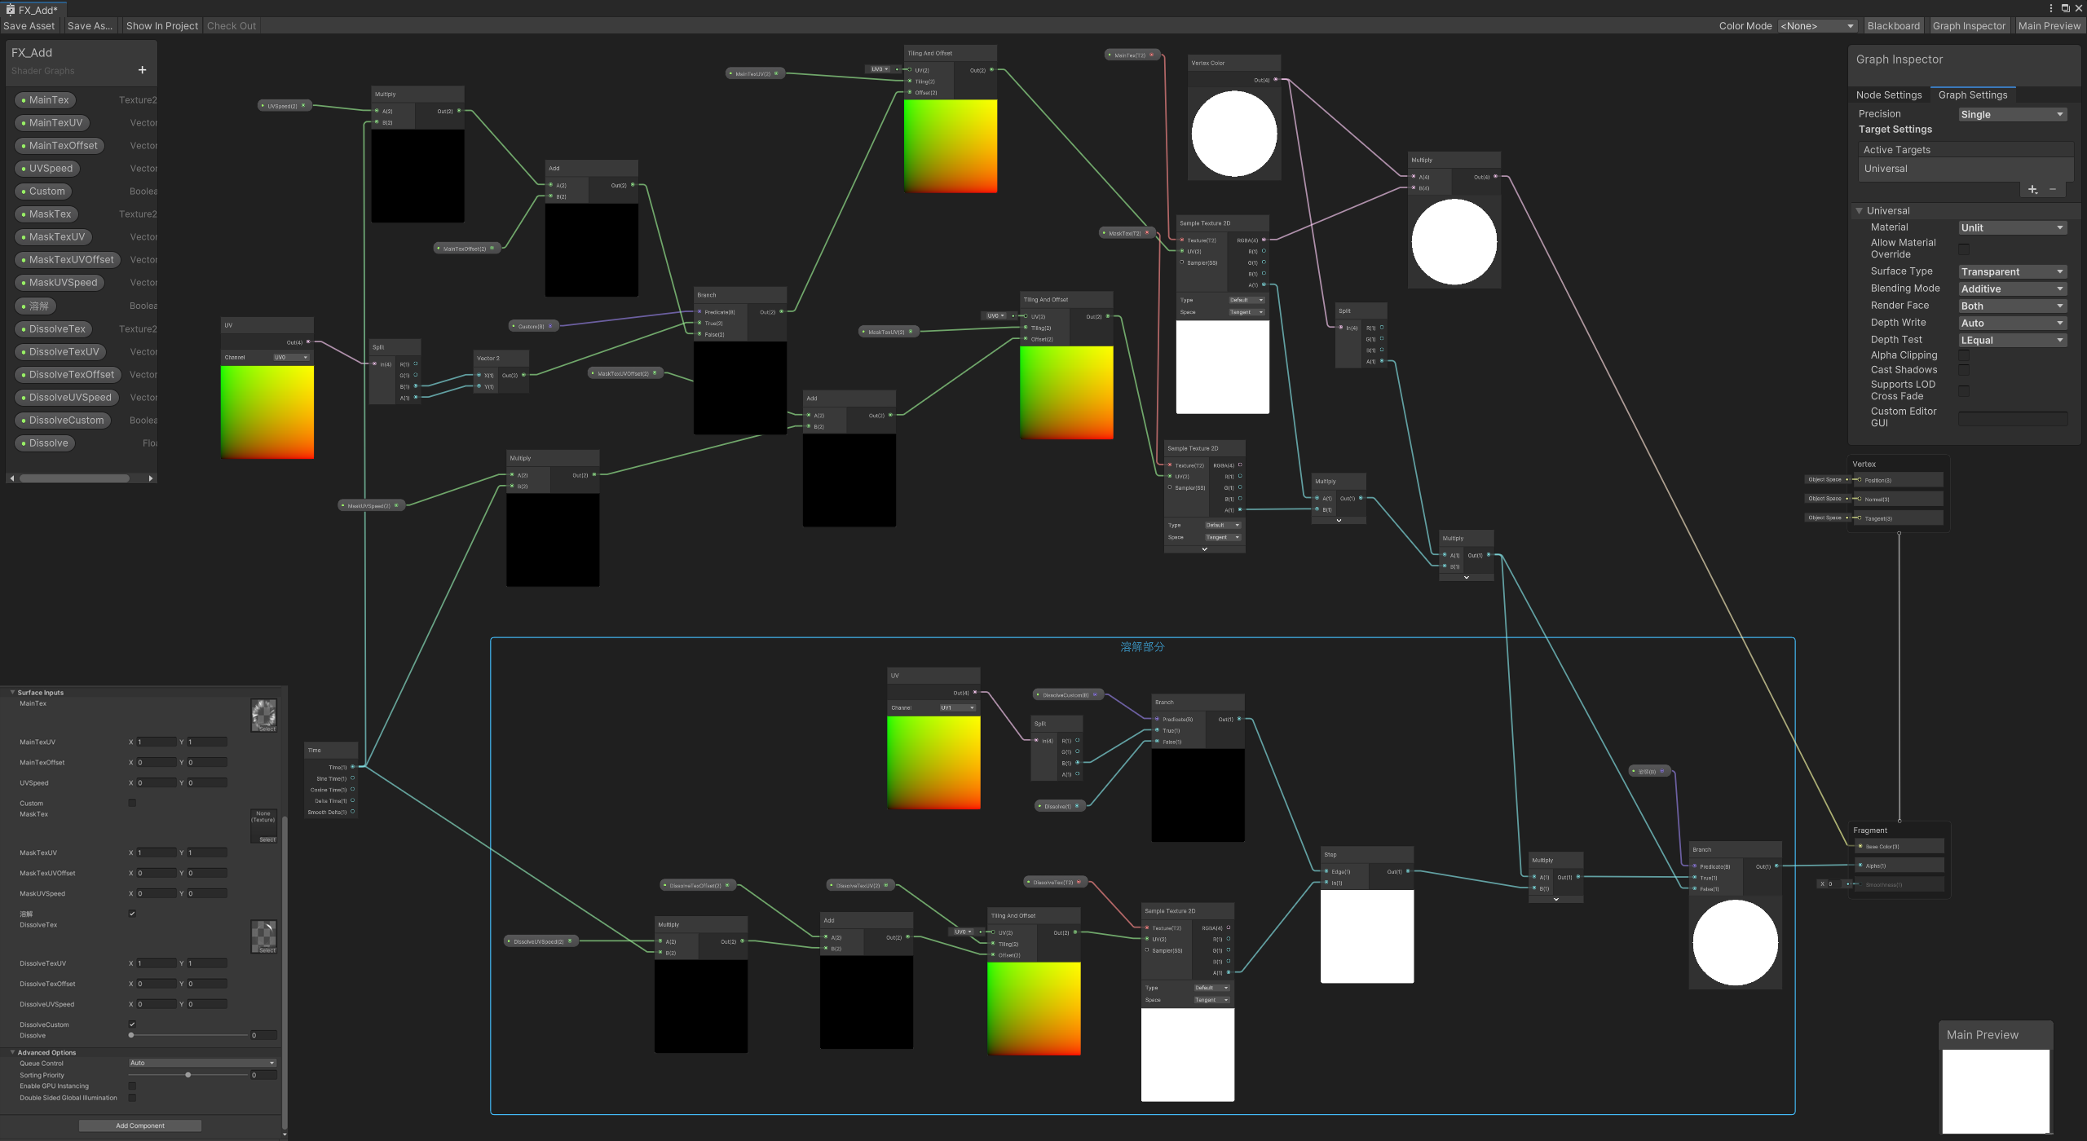Uncheck the DissolveCustom checkbox

(x=132, y=1024)
